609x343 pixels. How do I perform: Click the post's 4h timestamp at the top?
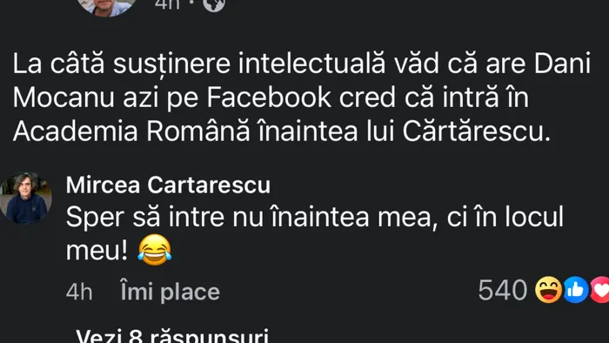[167, 3]
